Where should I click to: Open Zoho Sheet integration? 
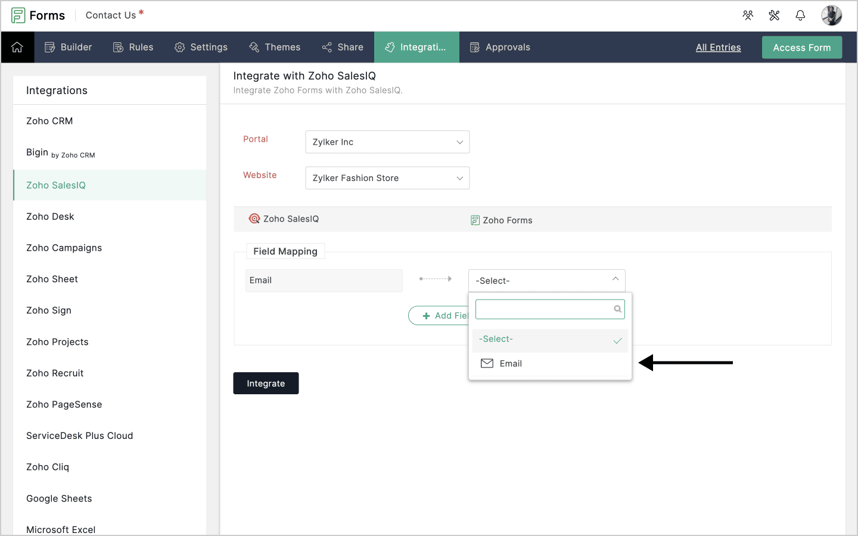click(110, 279)
